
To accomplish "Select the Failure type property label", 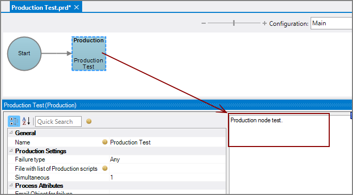I will tap(30, 159).
